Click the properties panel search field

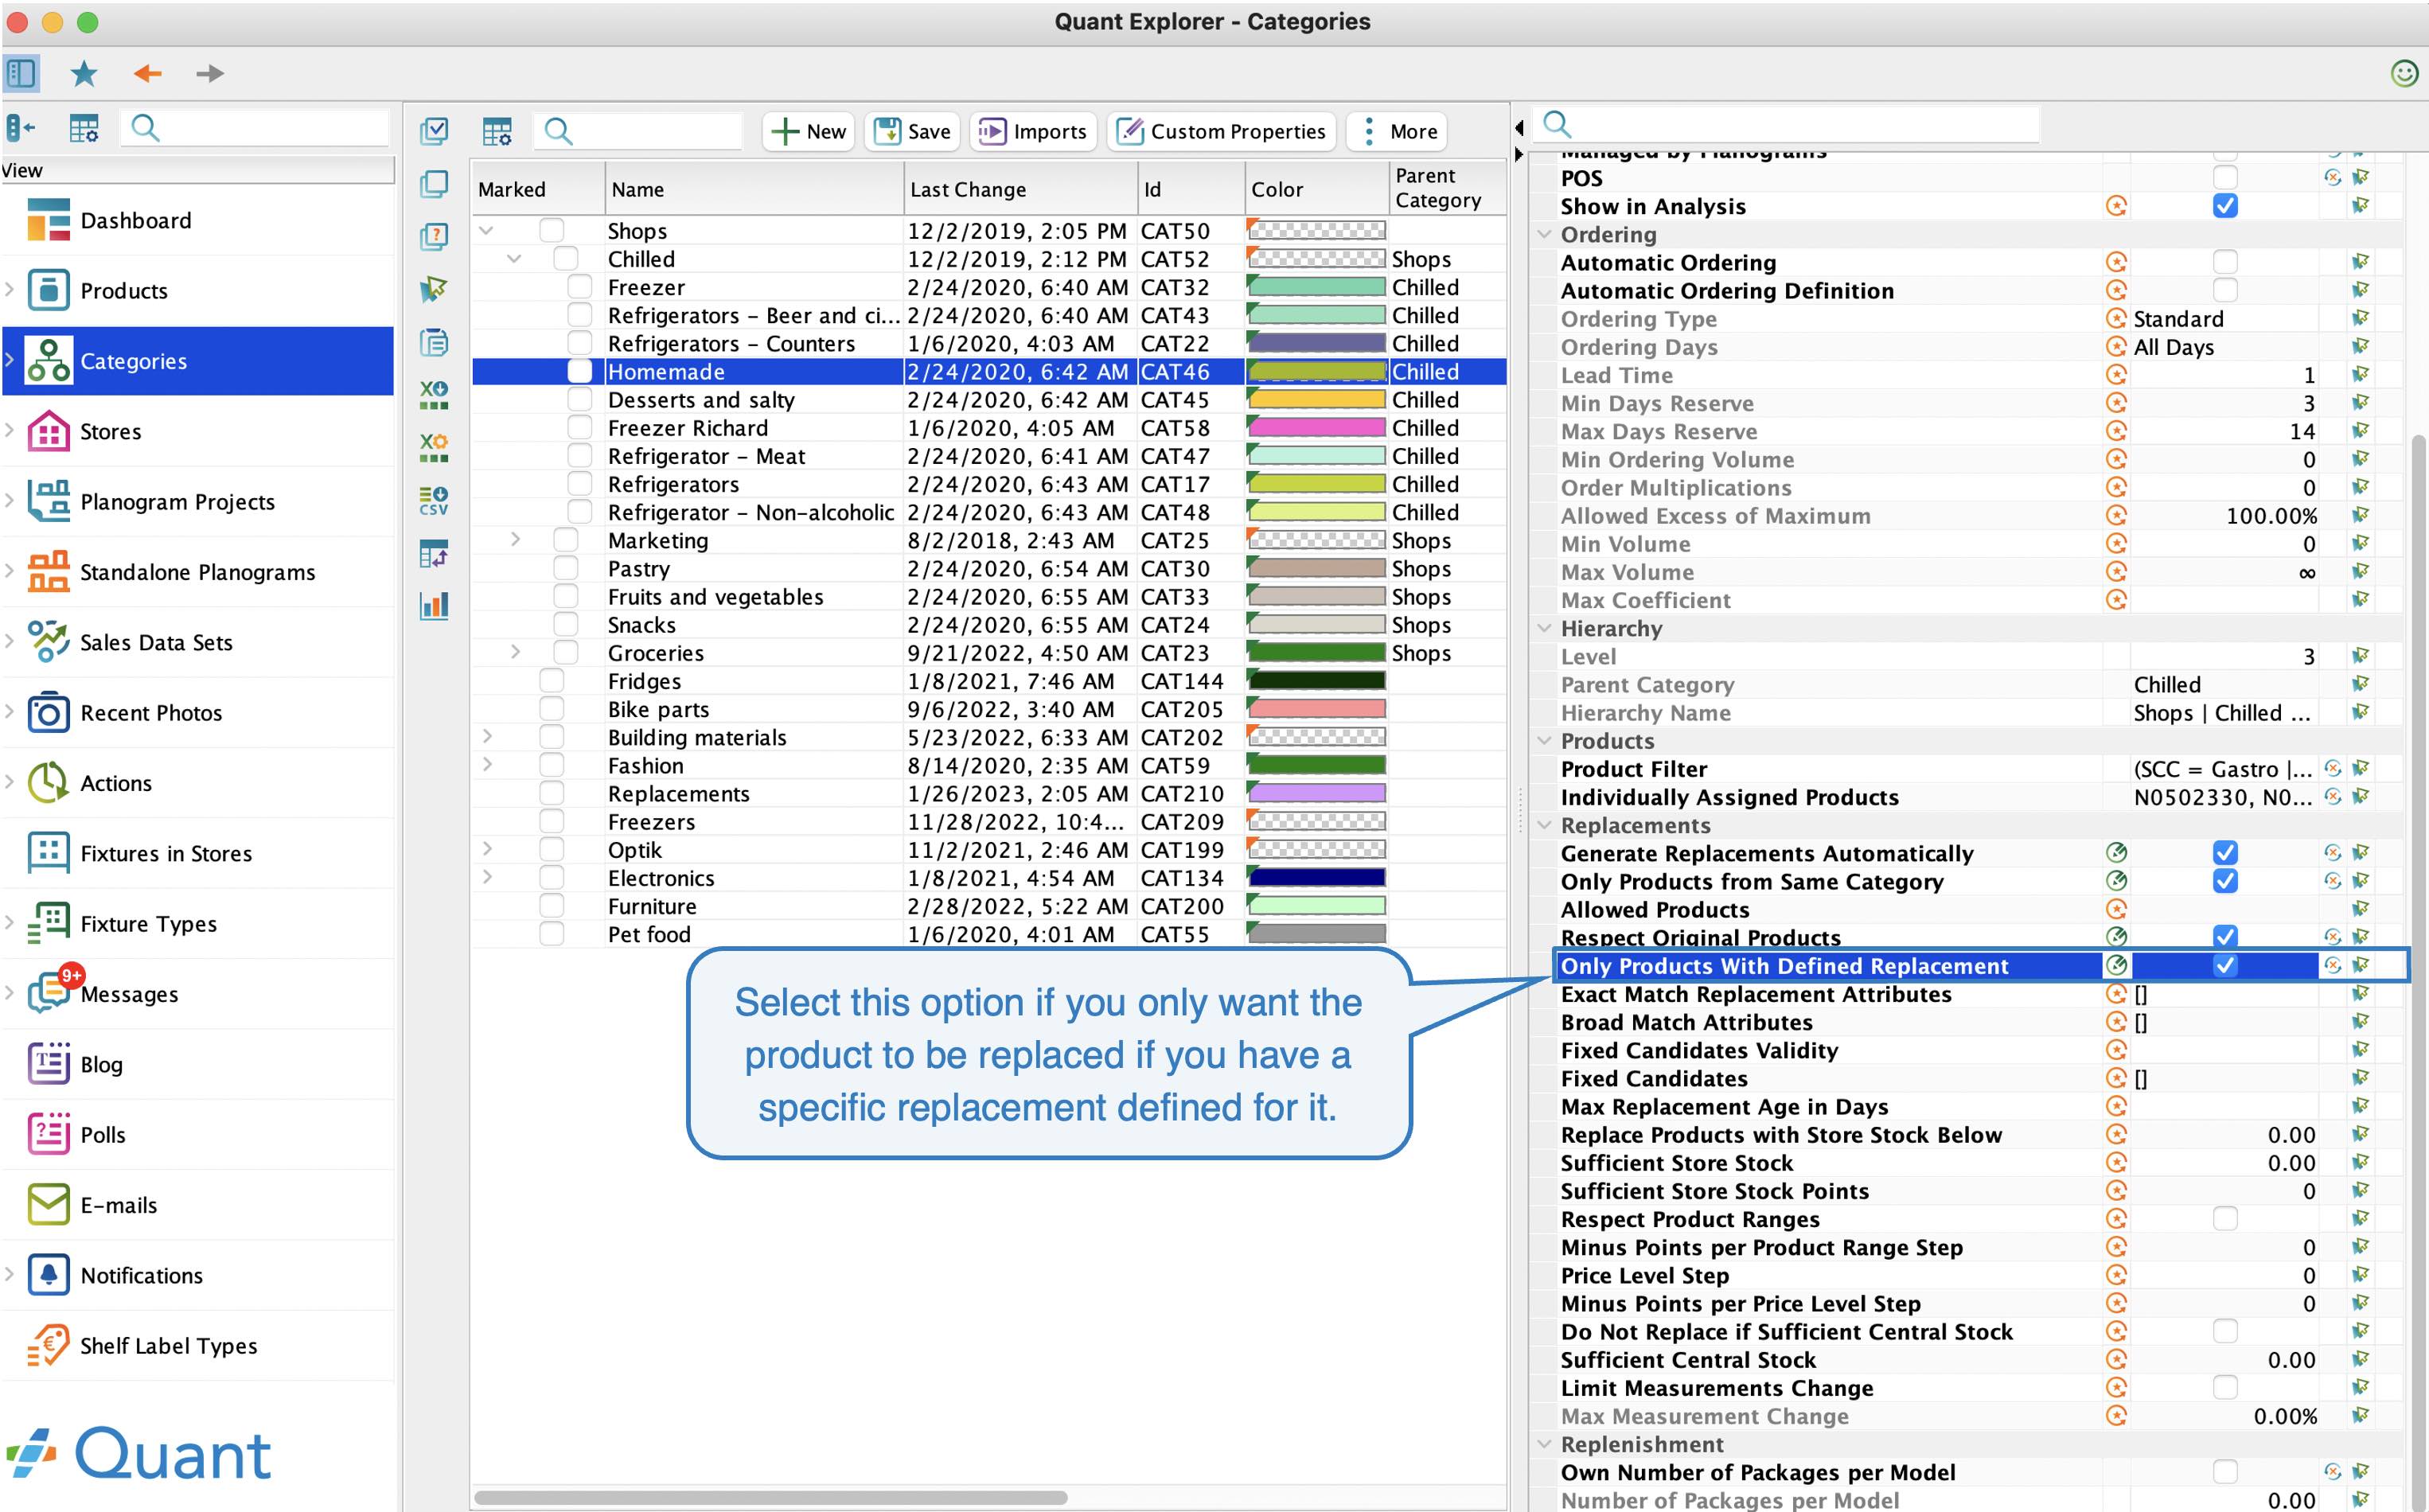tap(1786, 125)
